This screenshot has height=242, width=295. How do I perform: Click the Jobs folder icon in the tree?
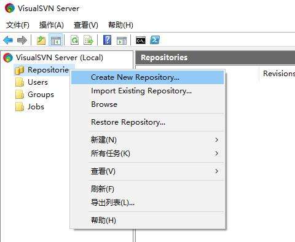[20, 107]
